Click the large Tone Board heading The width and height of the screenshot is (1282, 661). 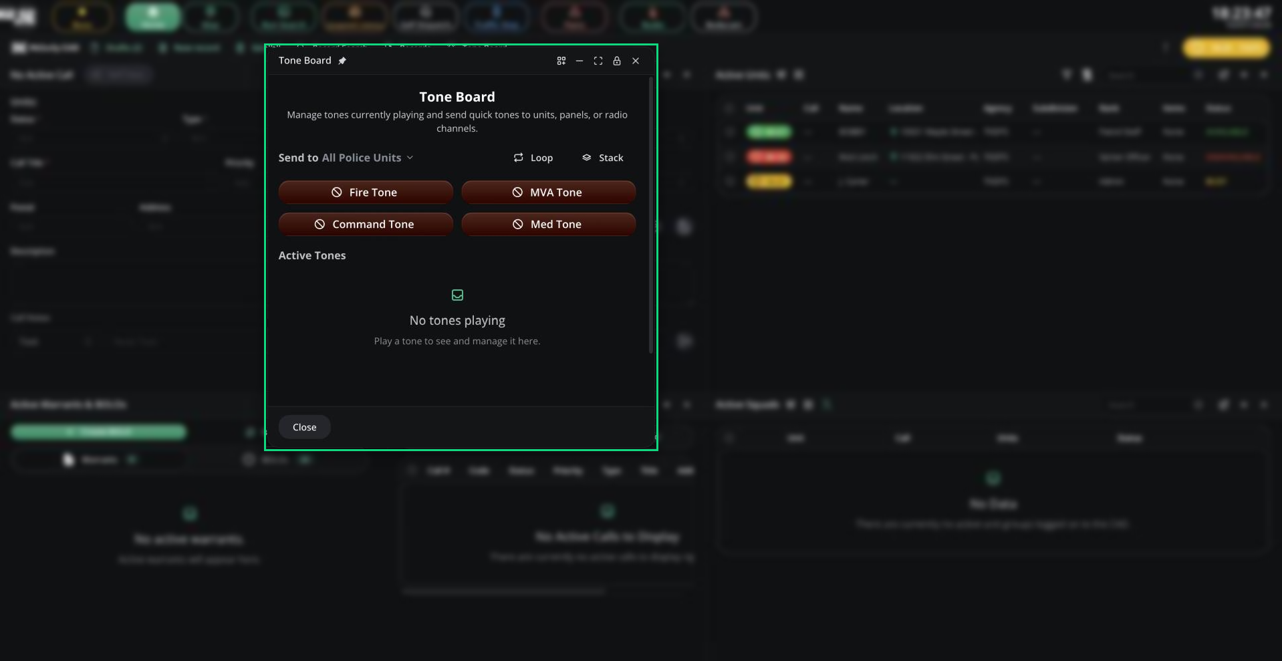click(x=457, y=97)
